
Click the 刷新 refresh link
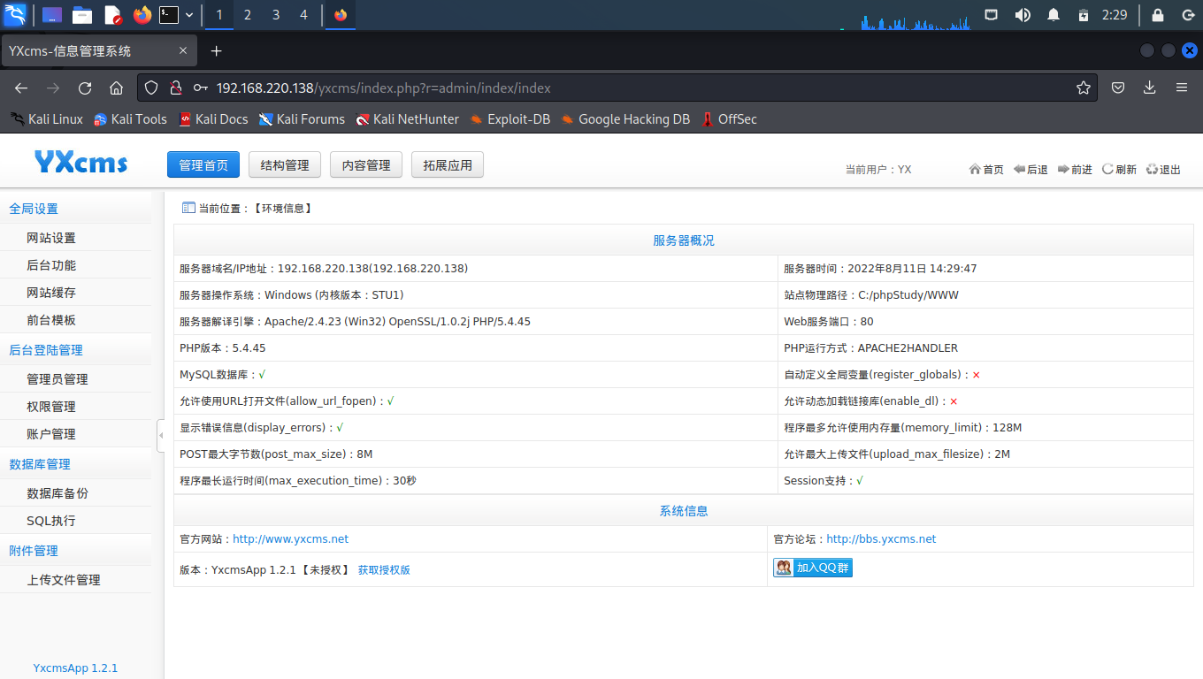[x=1119, y=170]
